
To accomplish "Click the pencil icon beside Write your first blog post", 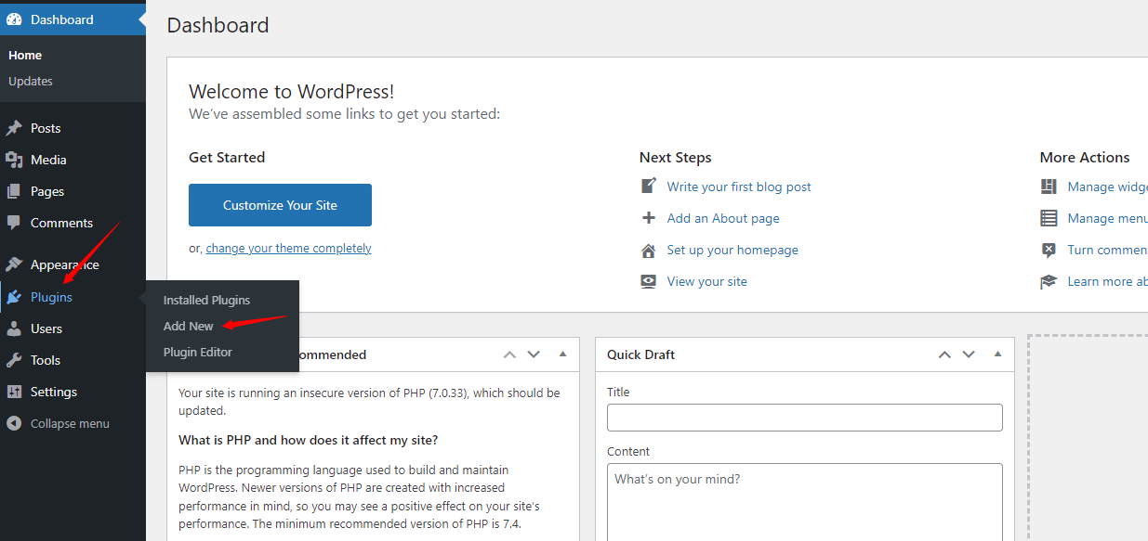I will pos(649,186).
